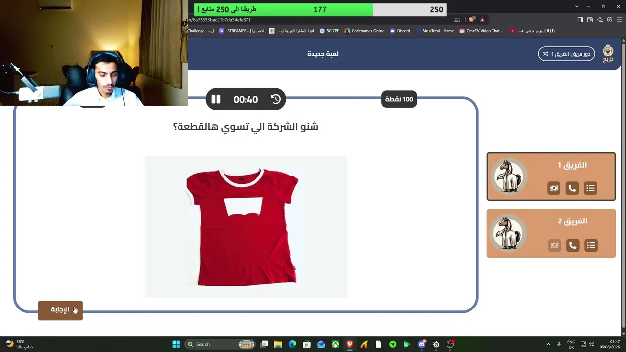Open لعبة المافيا العربية bookmark
This screenshot has width=626, height=352.
(292, 31)
